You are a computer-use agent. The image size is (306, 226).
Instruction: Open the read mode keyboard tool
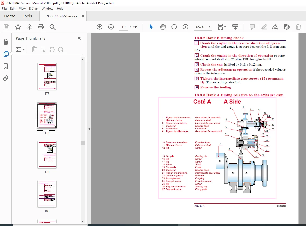pyautogui.click(x=235, y=27)
